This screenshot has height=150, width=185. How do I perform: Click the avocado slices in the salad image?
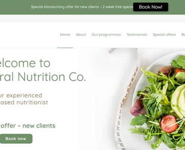coord(178,100)
